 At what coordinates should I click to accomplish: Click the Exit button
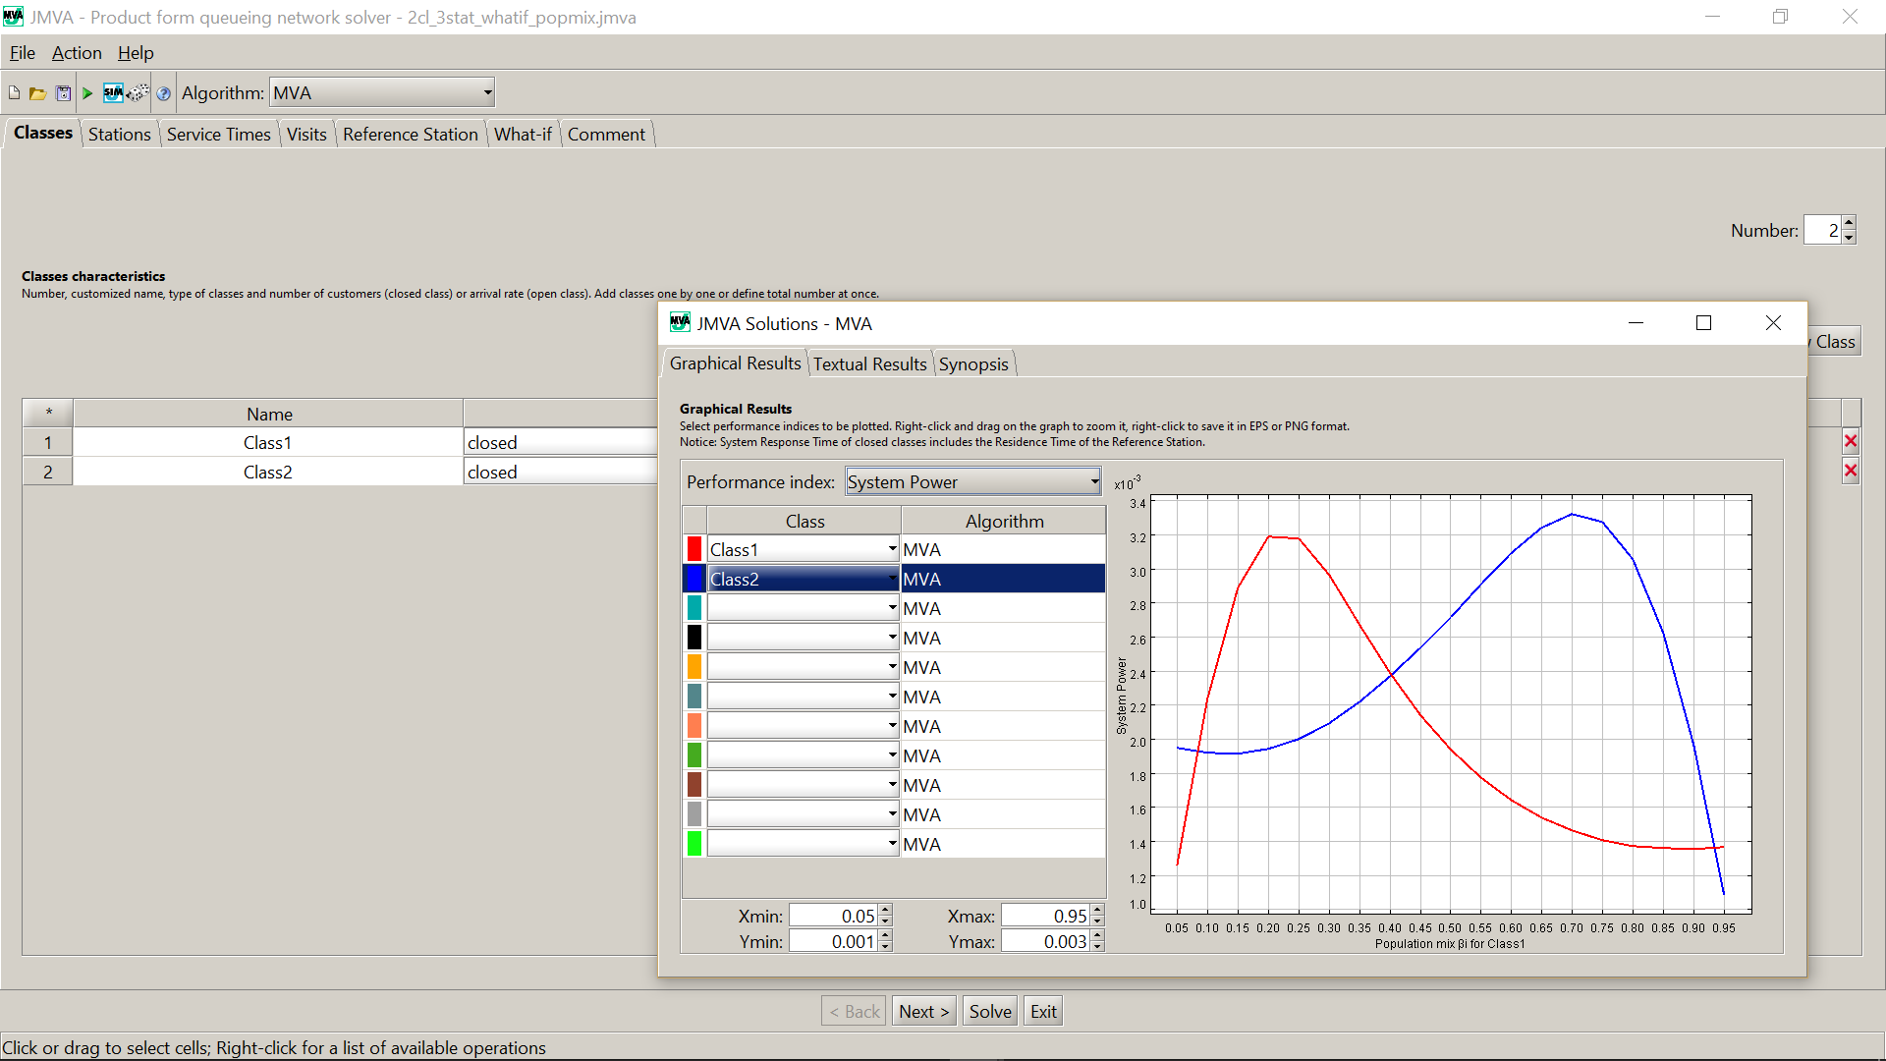(1044, 1011)
